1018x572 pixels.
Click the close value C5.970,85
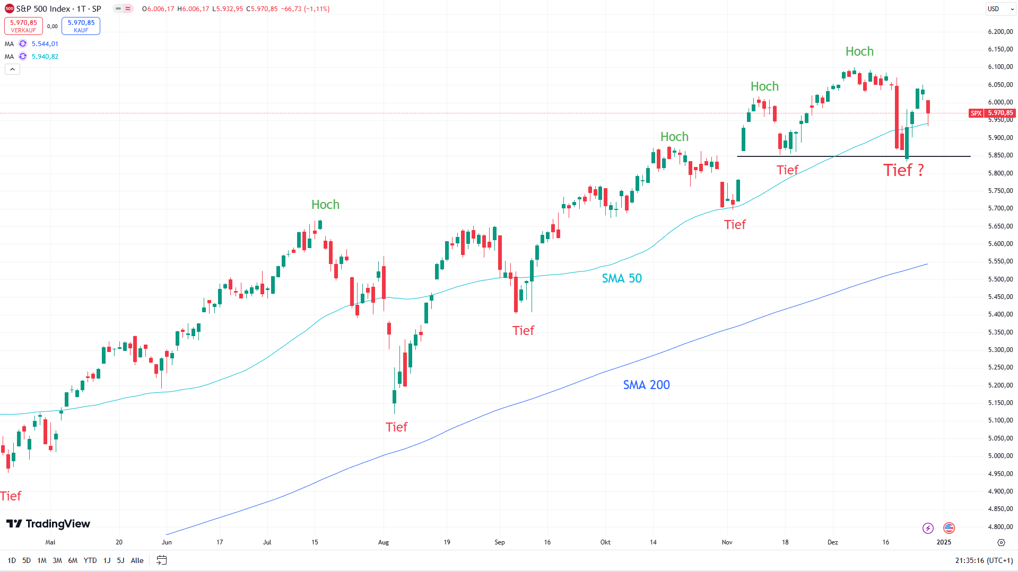pos(262,9)
